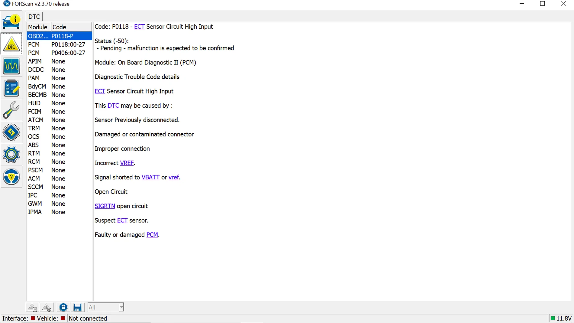Screen dimensions: 574x323
Task: Click the Code column header
Action: [x=71, y=27]
